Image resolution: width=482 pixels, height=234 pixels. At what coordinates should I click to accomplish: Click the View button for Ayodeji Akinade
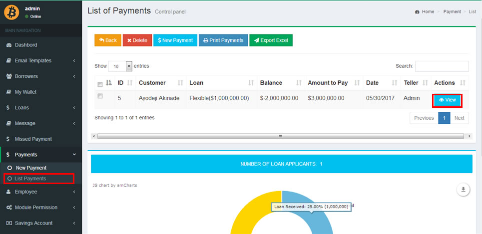pyautogui.click(x=447, y=100)
